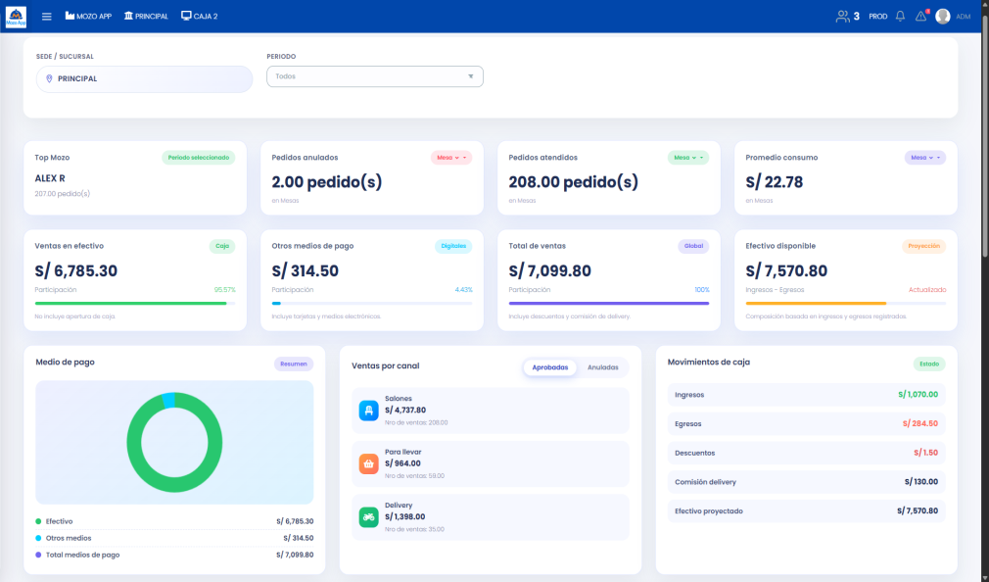This screenshot has height=582, width=989.
Task: Click the connected users icon showing 3
Action: tap(844, 16)
